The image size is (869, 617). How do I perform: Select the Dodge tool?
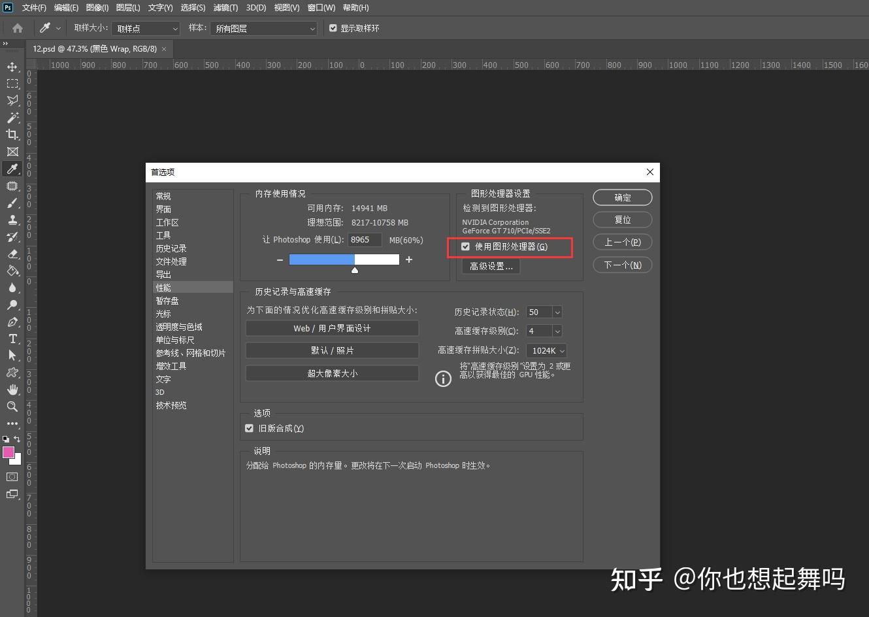[12, 305]
